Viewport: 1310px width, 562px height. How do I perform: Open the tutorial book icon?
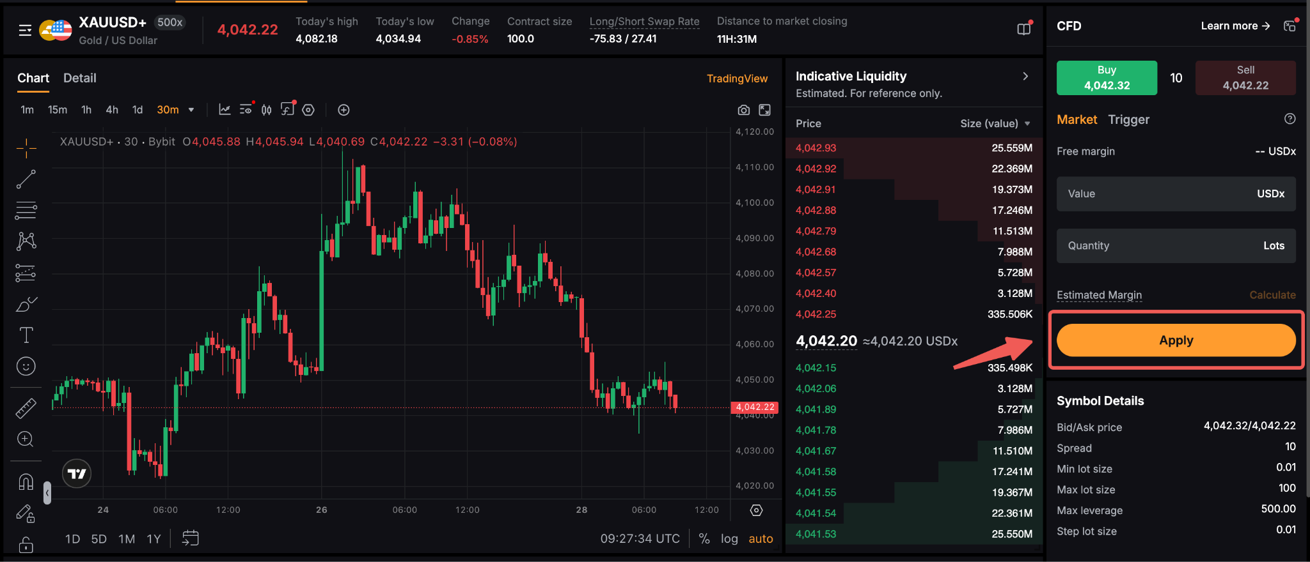[x=1024, y=29]
